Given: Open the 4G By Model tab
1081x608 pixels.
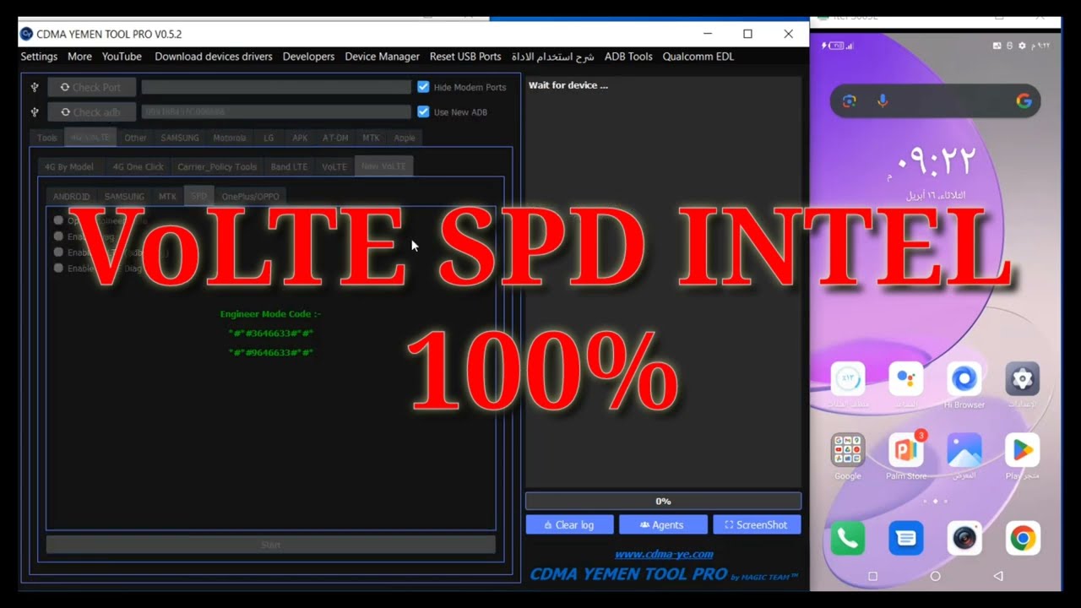Looking at the screenshot, I should [x=69, y=166].
